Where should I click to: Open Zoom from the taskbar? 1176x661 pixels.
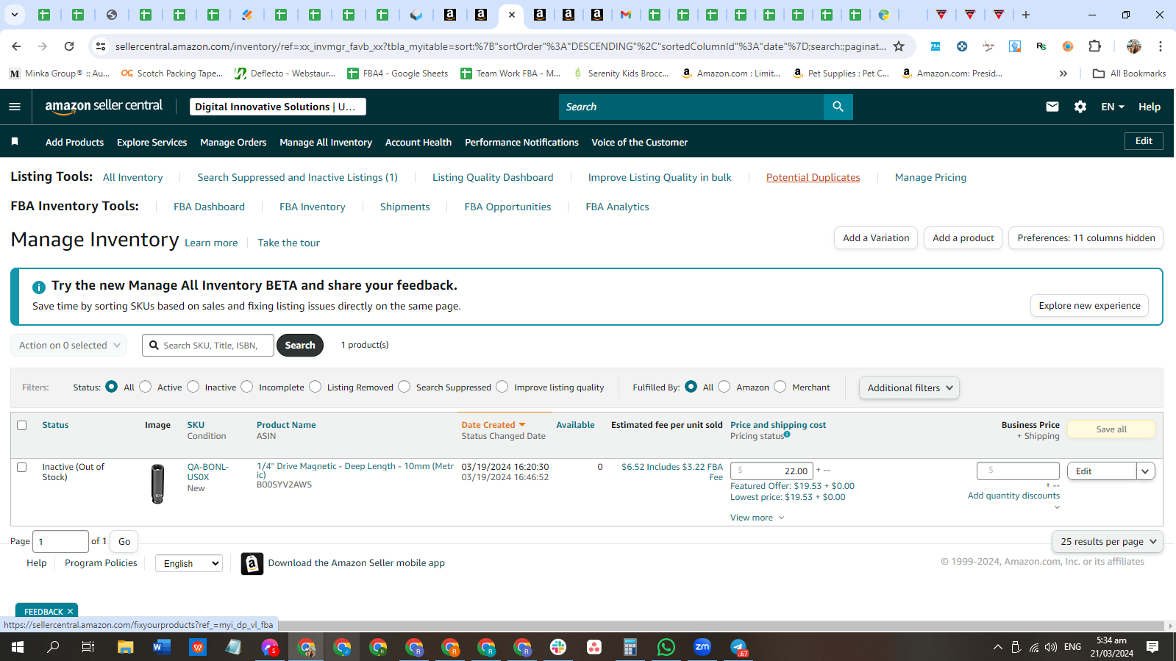[x=702, y=647]
